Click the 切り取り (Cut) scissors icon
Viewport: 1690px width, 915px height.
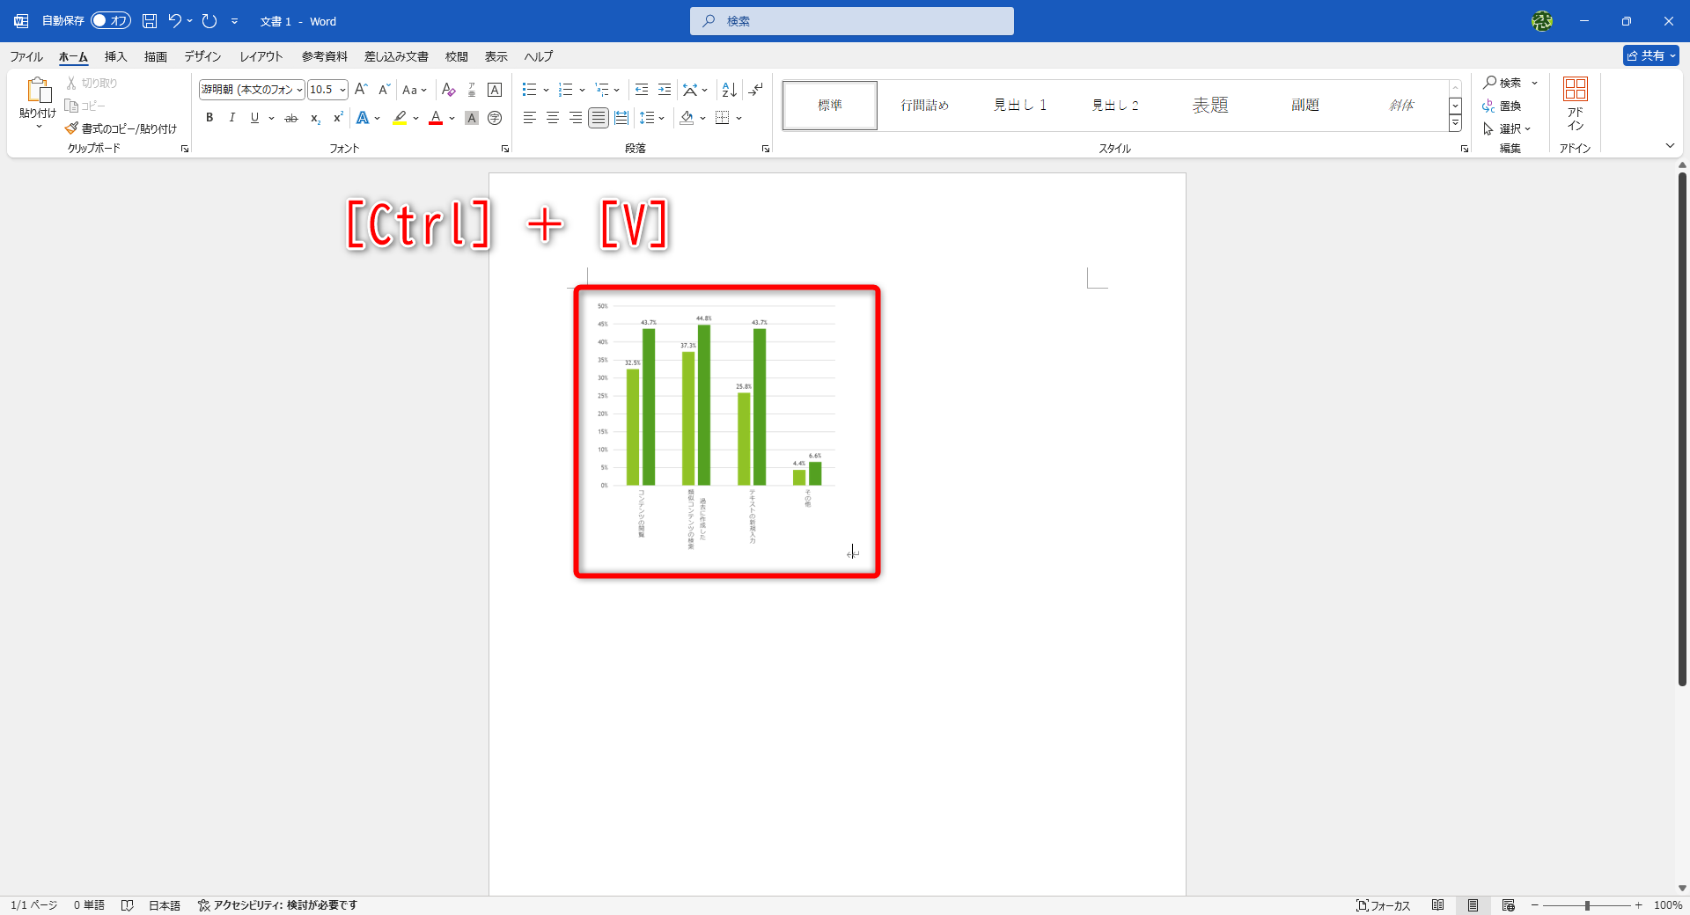click(72, 82)
